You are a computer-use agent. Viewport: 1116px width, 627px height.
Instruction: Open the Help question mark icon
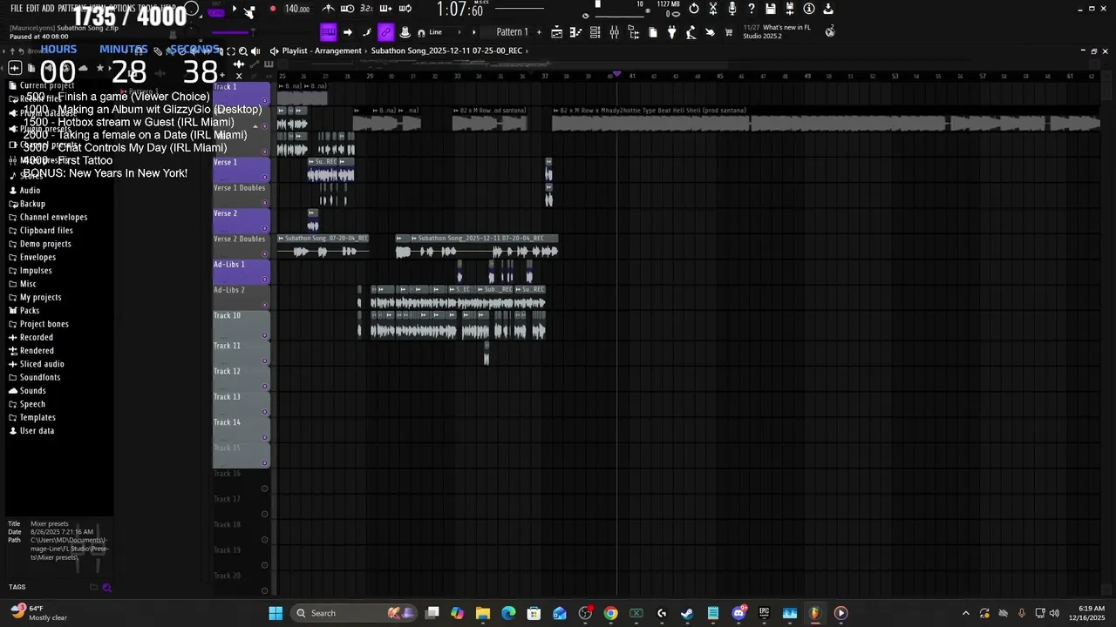pyautogui.click(x=752, y=9)
